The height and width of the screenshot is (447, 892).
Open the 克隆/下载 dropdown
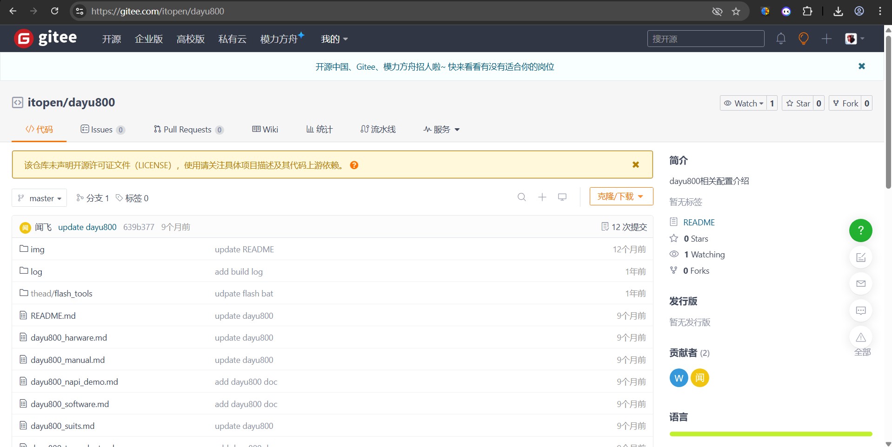(x=621, y=197)
